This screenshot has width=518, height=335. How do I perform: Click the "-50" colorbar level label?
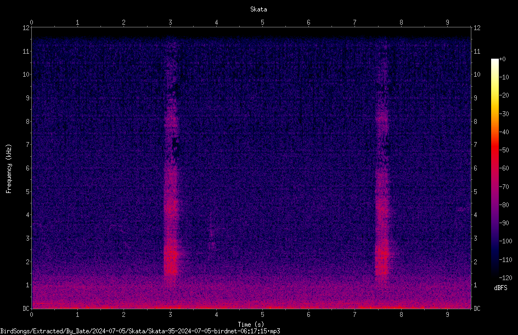coord(504,150)
